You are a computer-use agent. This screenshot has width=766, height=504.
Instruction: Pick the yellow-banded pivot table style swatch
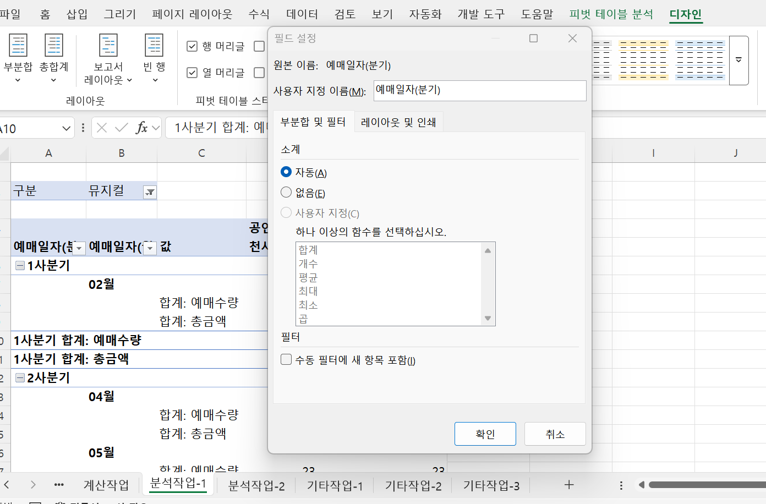[x=643, y=60]
